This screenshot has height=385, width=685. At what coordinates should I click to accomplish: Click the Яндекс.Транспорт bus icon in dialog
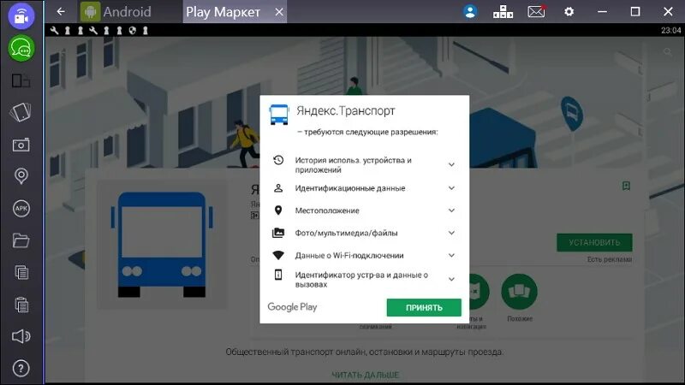279,115
